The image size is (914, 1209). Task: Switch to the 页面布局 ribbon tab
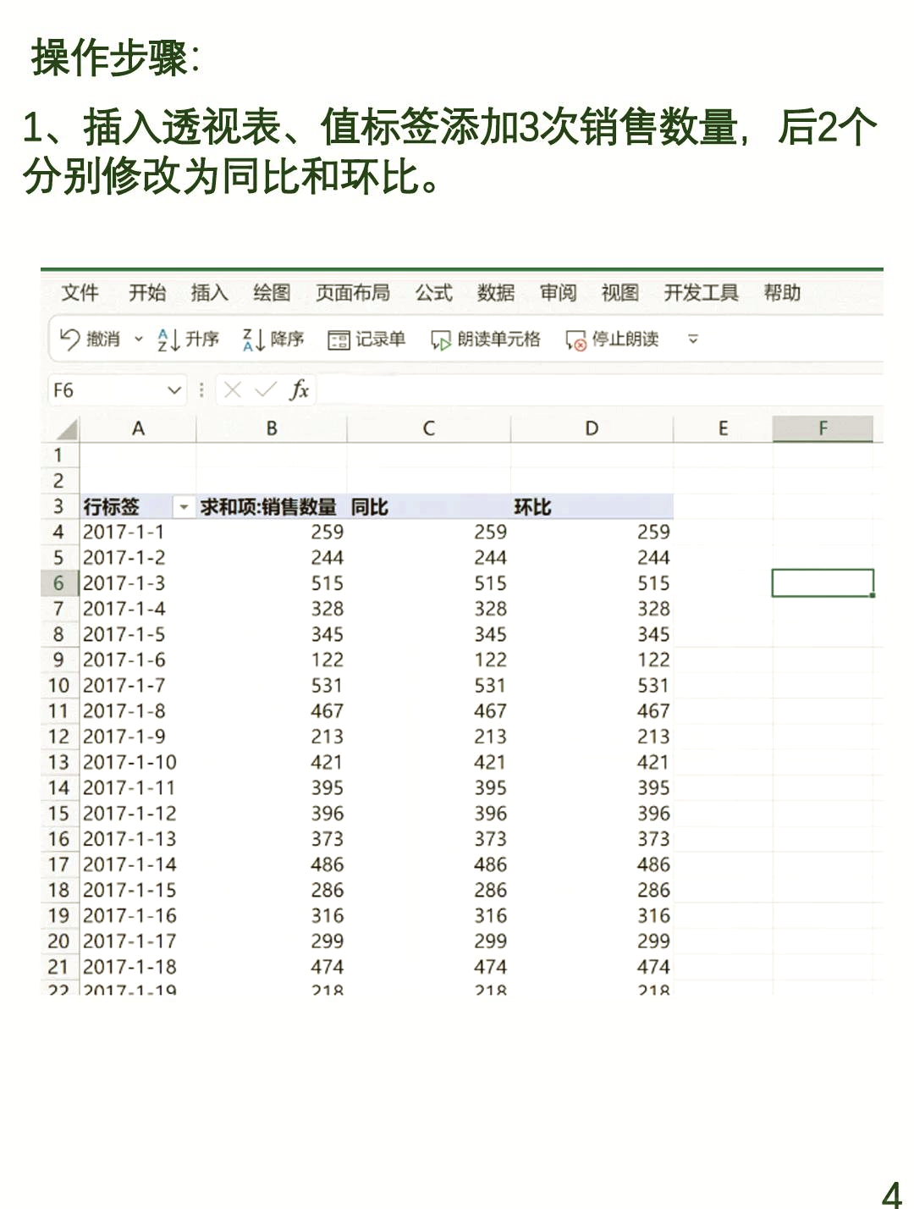click(x=353, y=293)
